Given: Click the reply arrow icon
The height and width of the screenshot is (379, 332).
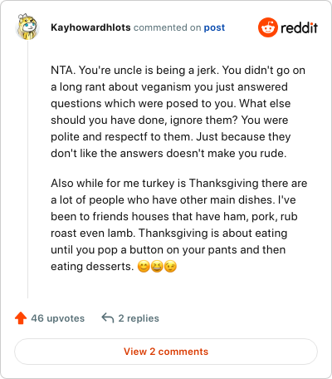Looking at the screenshot, I should click(108, 317).
